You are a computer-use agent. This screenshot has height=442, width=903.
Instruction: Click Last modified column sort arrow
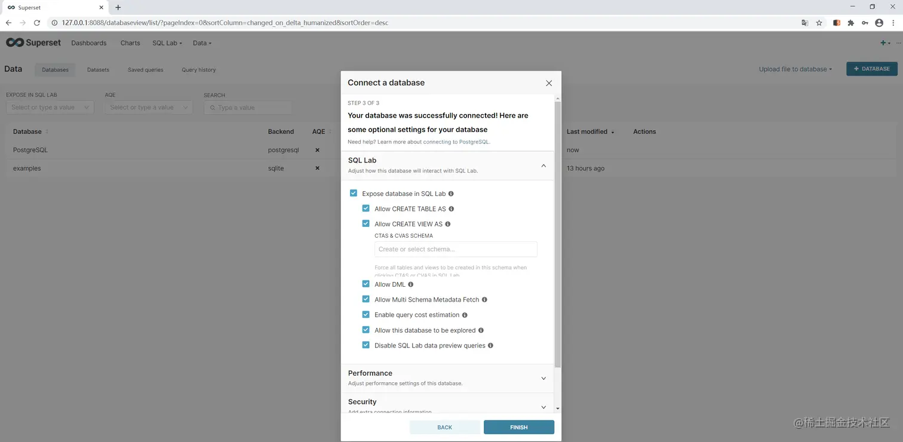click(x=613, y=132)
